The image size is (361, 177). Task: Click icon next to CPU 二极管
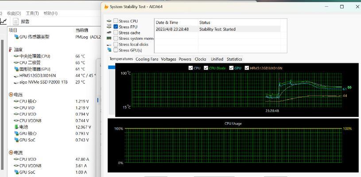[16, 62]
